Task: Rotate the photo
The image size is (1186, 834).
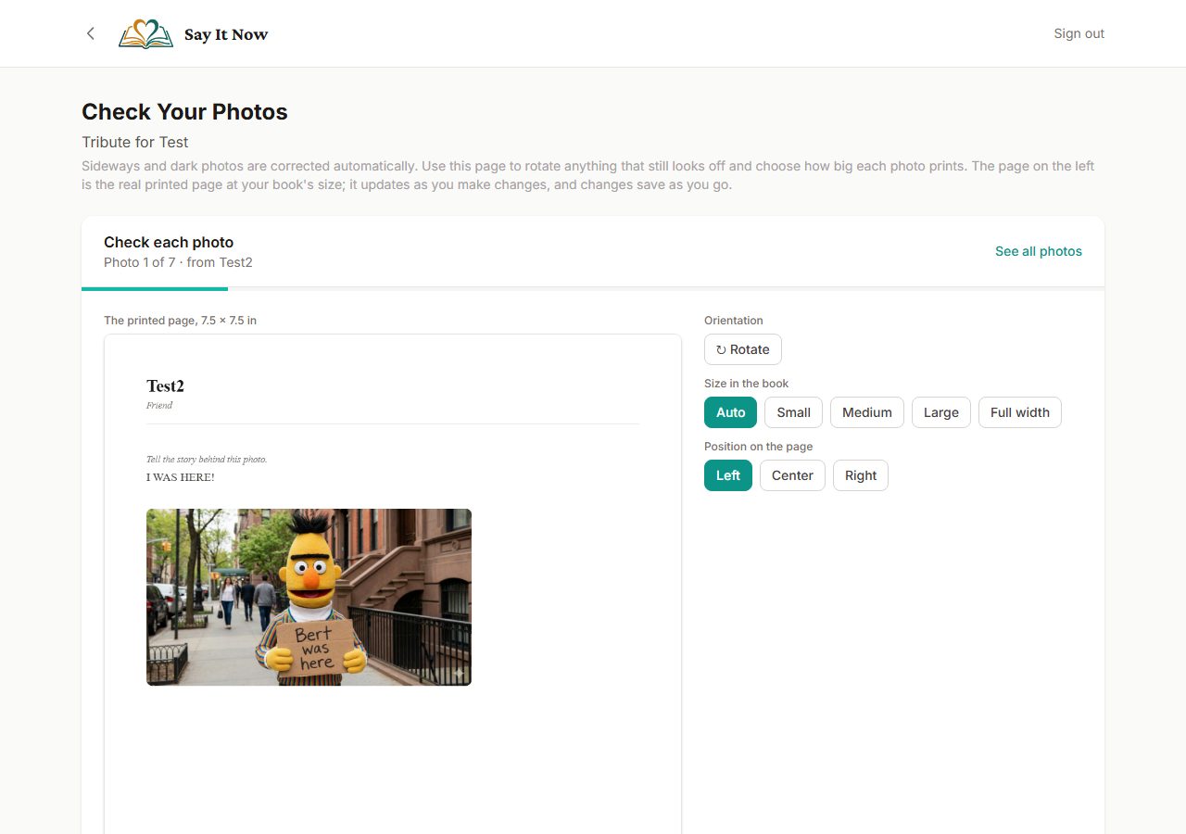Action: pos(743,349)
